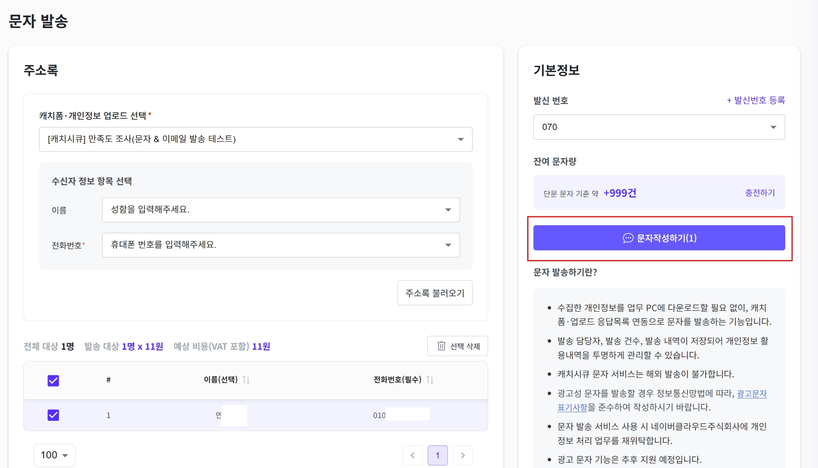Click the sort arrows beside 전화번호(필수) column
Screen dimensions: 818x468
(430, 380)
